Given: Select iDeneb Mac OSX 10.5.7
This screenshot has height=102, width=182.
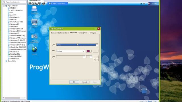Looking at the screenshot, I should pos(18,47).
